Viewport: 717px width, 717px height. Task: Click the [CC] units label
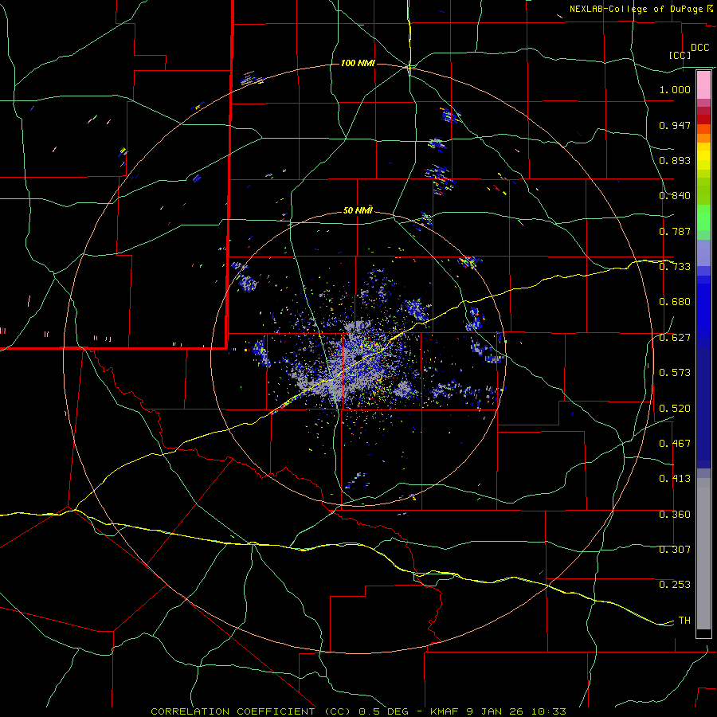tap(680, 55)
